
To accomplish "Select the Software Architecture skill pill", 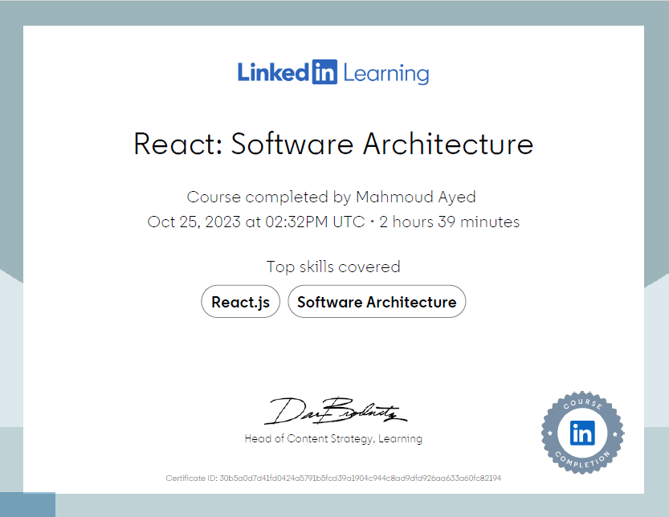I will tap(377, 302).
